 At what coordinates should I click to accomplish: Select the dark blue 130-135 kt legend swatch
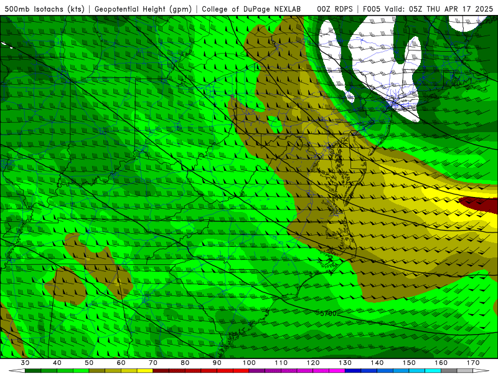click(x=353, y=370)
